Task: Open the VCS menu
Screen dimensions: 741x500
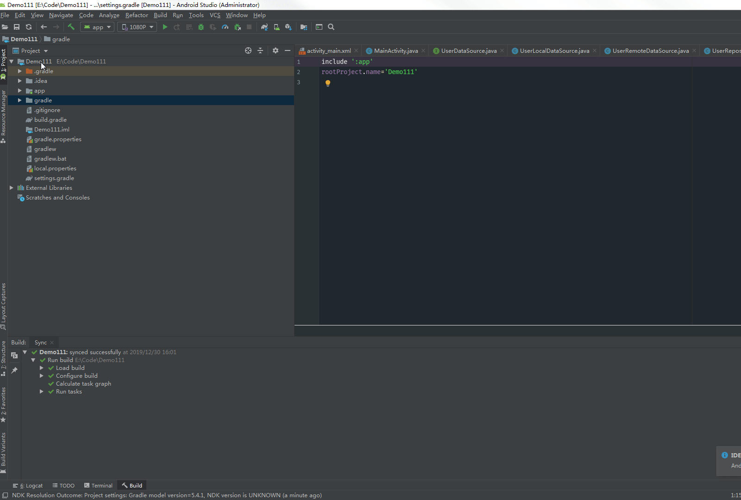Action: [x=215, y=15]
